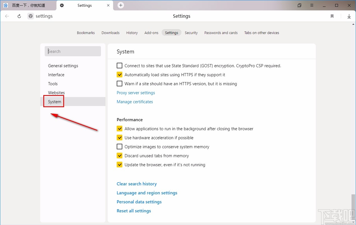Click Reset all settings link

point(134,211)
